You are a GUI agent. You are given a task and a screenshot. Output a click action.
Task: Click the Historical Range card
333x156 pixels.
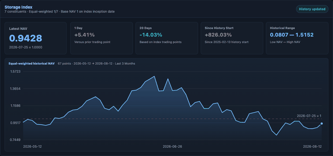tap(297, 38)
